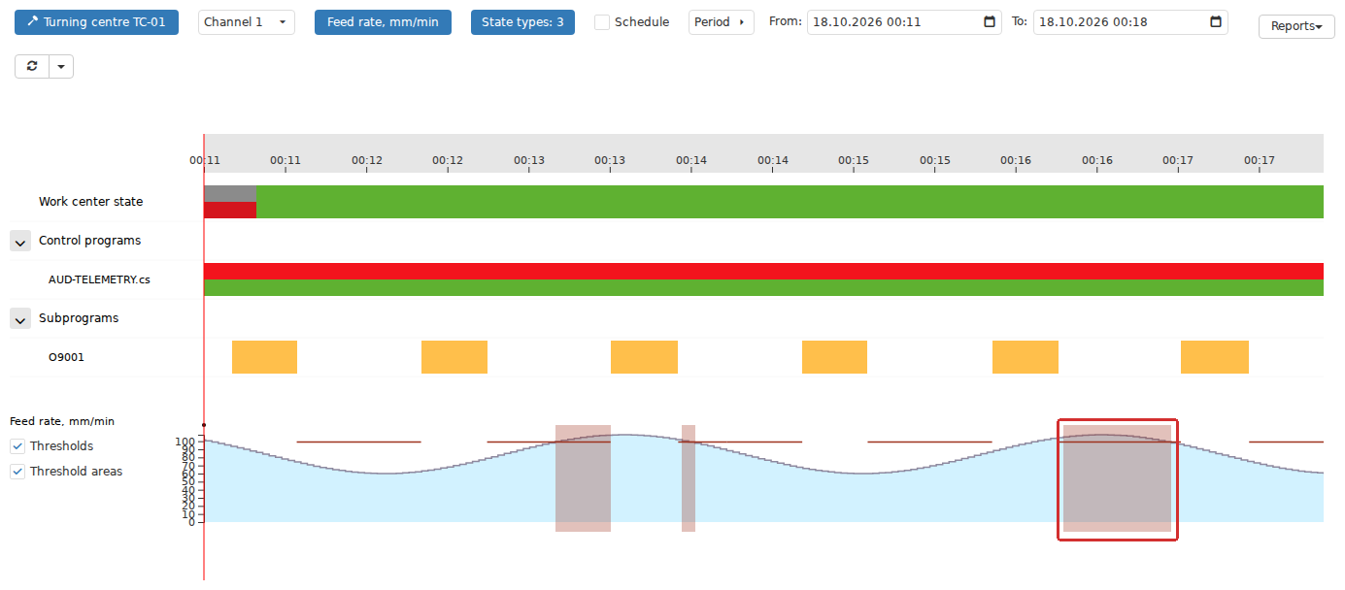Collapse the Control programs section
Screen dimensions: 1345x590
pos(20,241)
